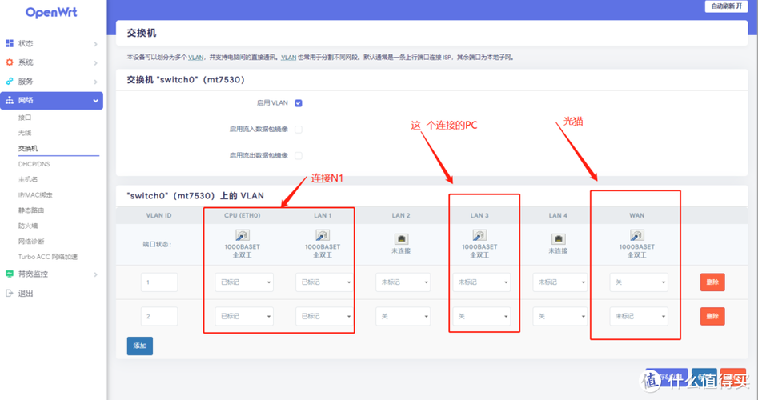Open VLAN 1 WAN dropdown
Viewport: 758px width, 400px height.
(x=639, y=282)
